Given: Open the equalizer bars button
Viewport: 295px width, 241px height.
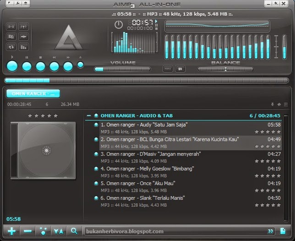Looking at the screenshot, I should (x=23, y=47).
